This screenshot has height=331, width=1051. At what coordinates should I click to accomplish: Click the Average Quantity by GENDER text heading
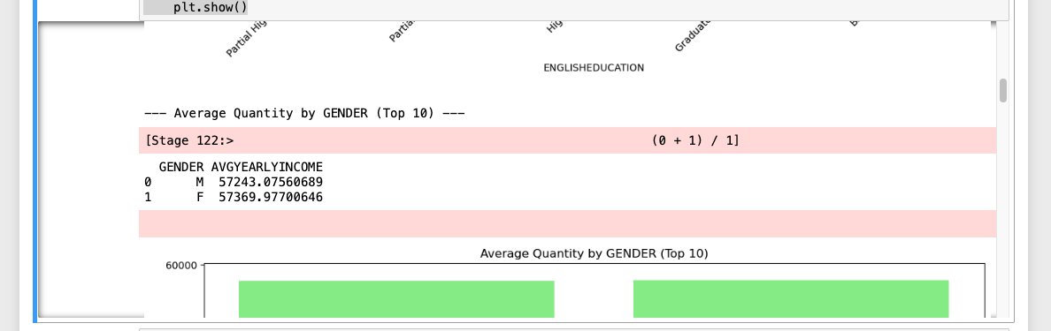pyautogui.click(x=304, y=113)
